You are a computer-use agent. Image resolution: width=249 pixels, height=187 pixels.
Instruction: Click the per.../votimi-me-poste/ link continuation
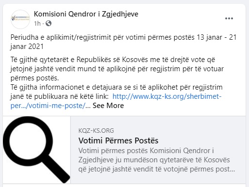(48, 106)
